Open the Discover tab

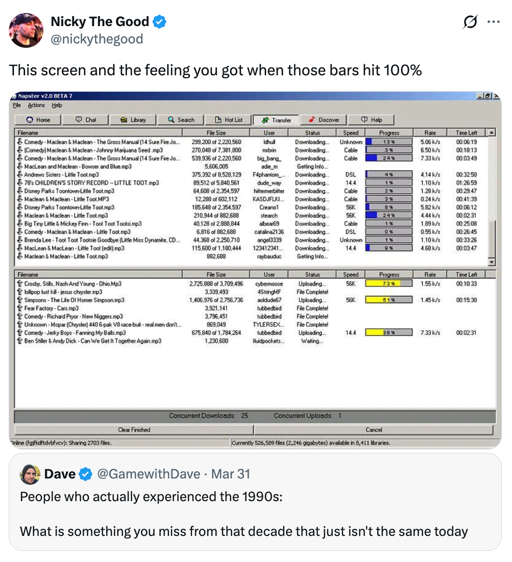(x=324, y=120)
